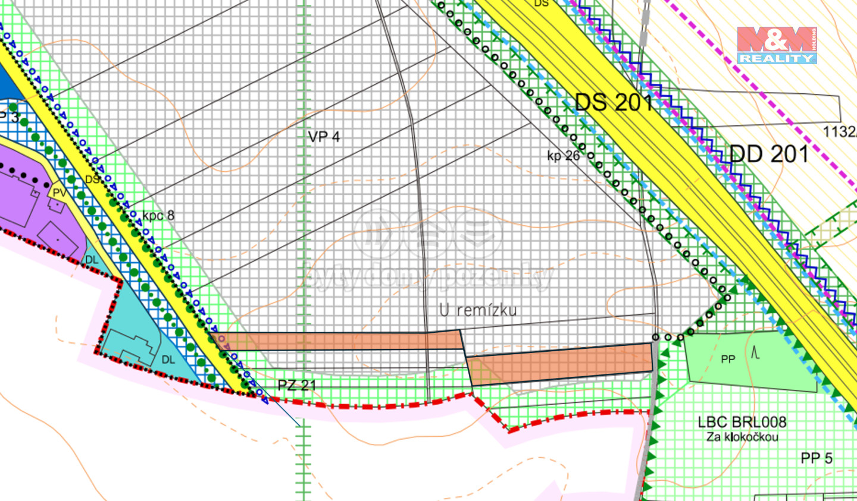Select the right orange highlighted parcel
857x501 pixels.
(x=559, y=363)
